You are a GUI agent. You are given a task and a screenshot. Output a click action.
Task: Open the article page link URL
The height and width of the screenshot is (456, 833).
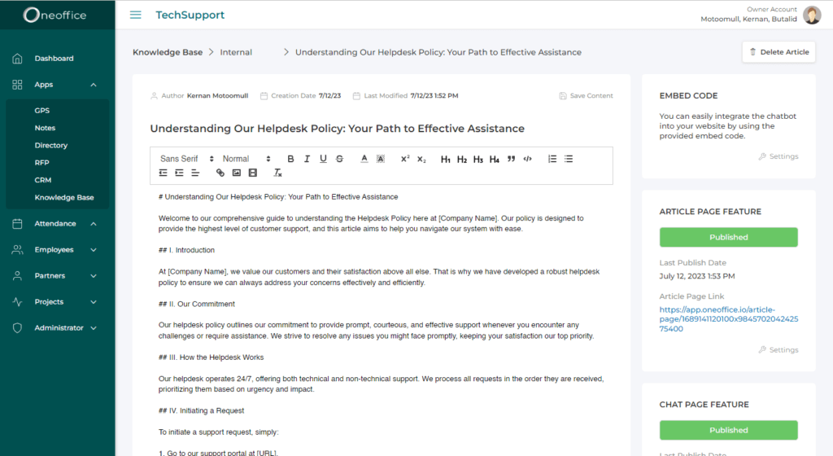(728, 319)
